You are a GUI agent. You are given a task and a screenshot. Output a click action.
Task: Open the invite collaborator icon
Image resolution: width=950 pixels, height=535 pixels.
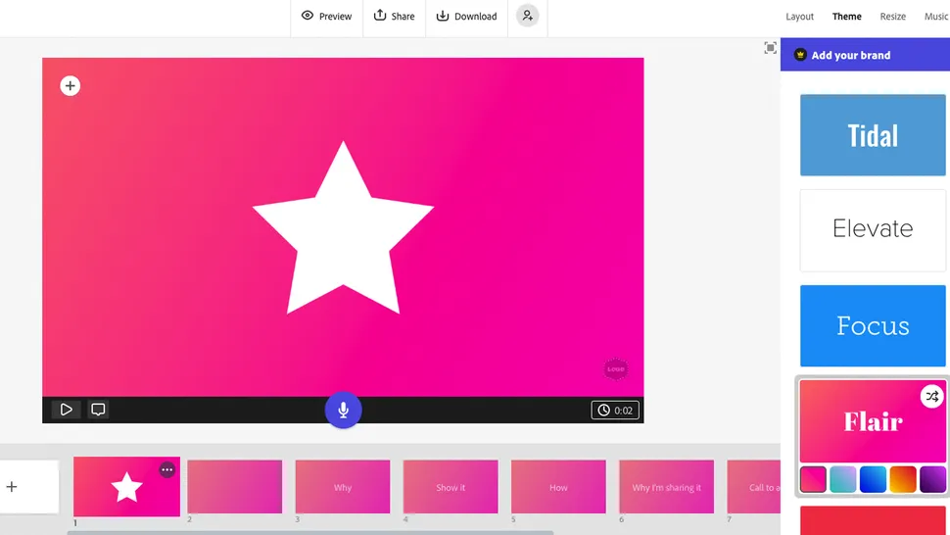(528, 16)
